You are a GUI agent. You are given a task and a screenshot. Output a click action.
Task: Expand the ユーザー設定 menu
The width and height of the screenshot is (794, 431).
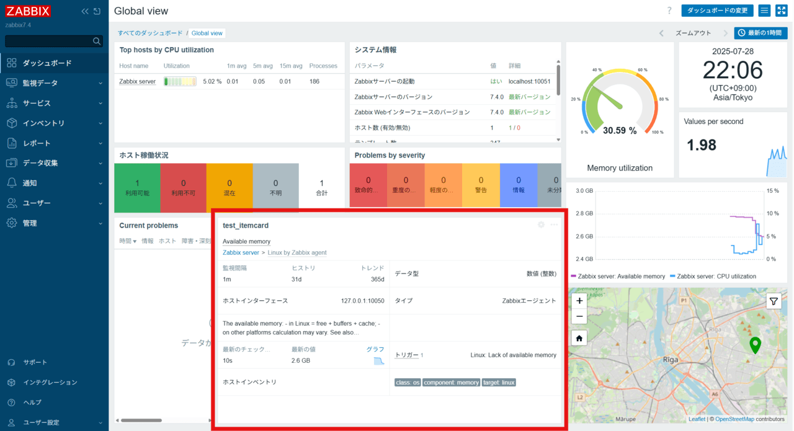click(54, 422)
